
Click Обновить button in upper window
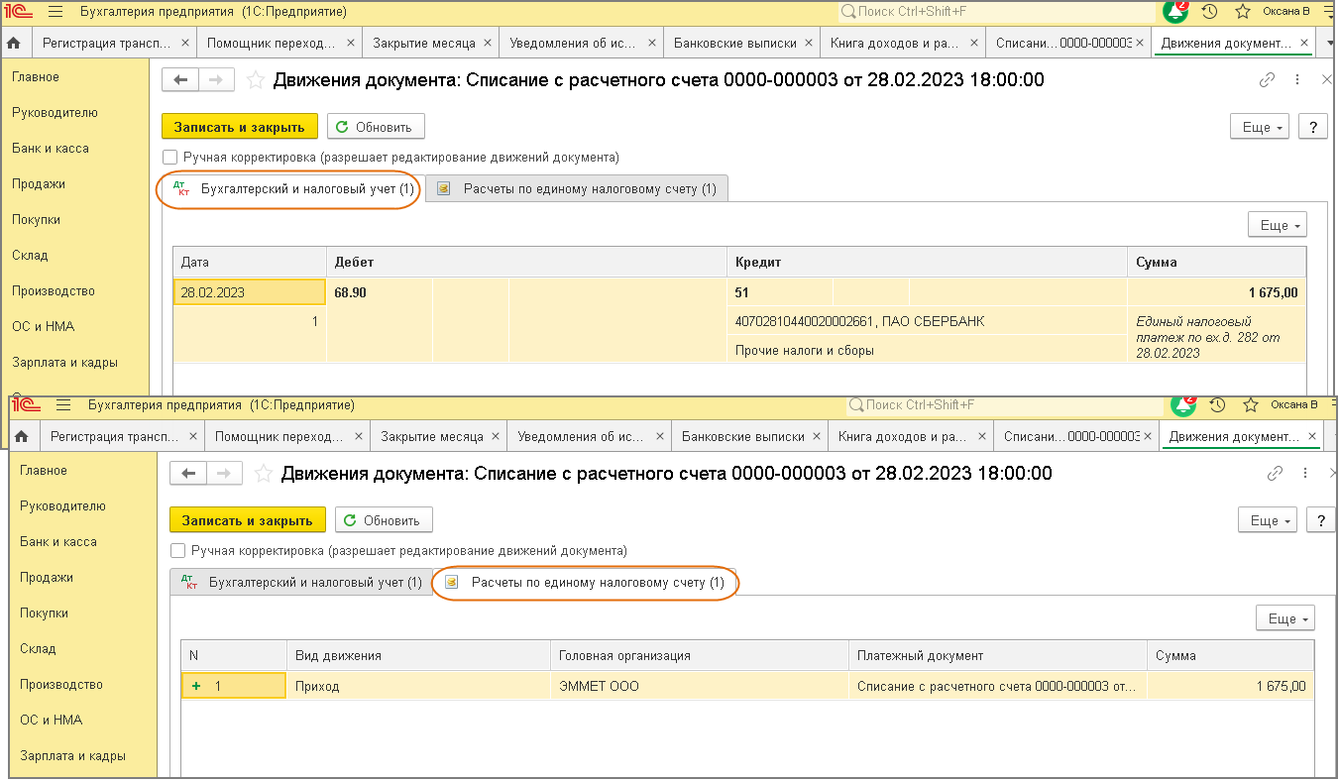(376, 127)
